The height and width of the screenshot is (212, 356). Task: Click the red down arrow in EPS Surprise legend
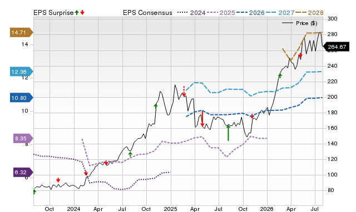[82, 12]
